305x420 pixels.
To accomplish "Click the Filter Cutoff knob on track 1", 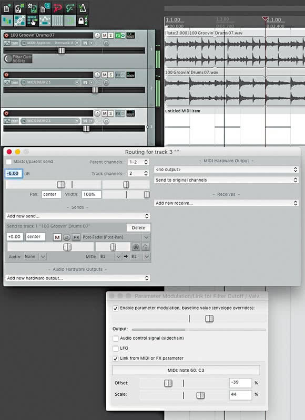I will [8, 59].
